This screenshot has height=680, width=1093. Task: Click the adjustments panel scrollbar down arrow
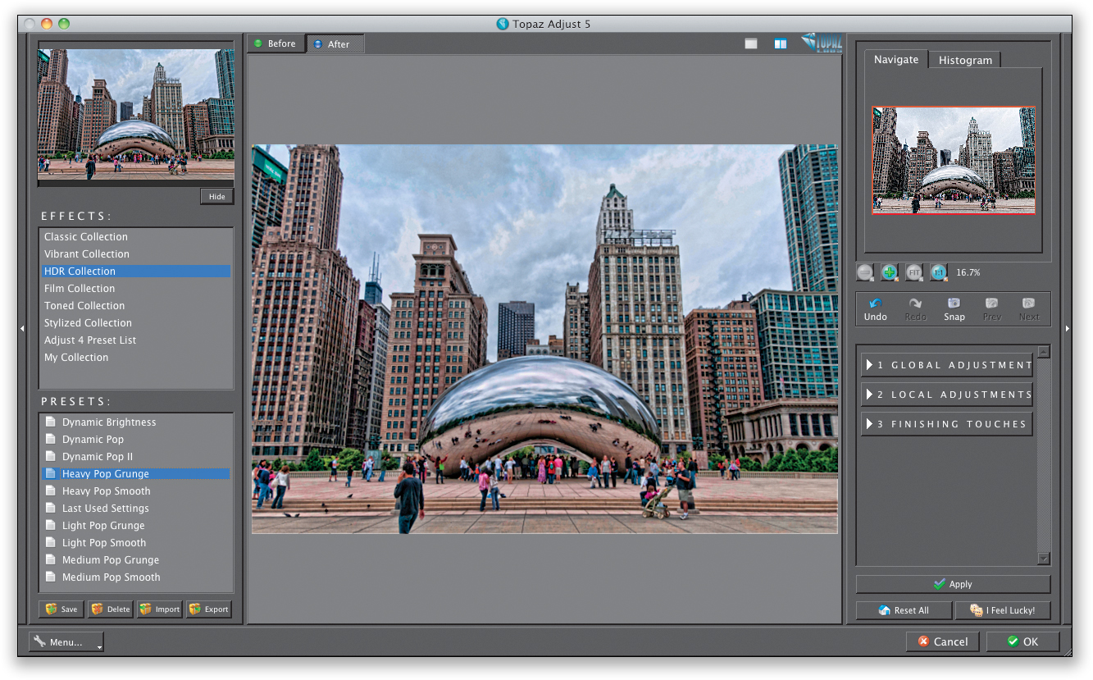pos(1043,559)
